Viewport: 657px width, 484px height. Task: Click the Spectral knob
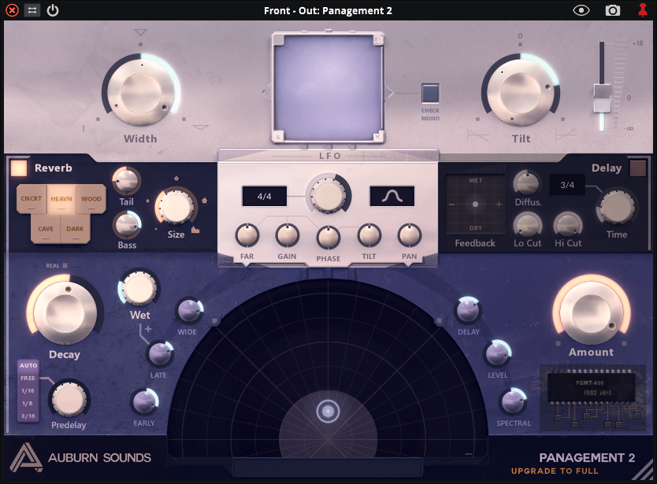pyautogui.click(x=513, y=402)
